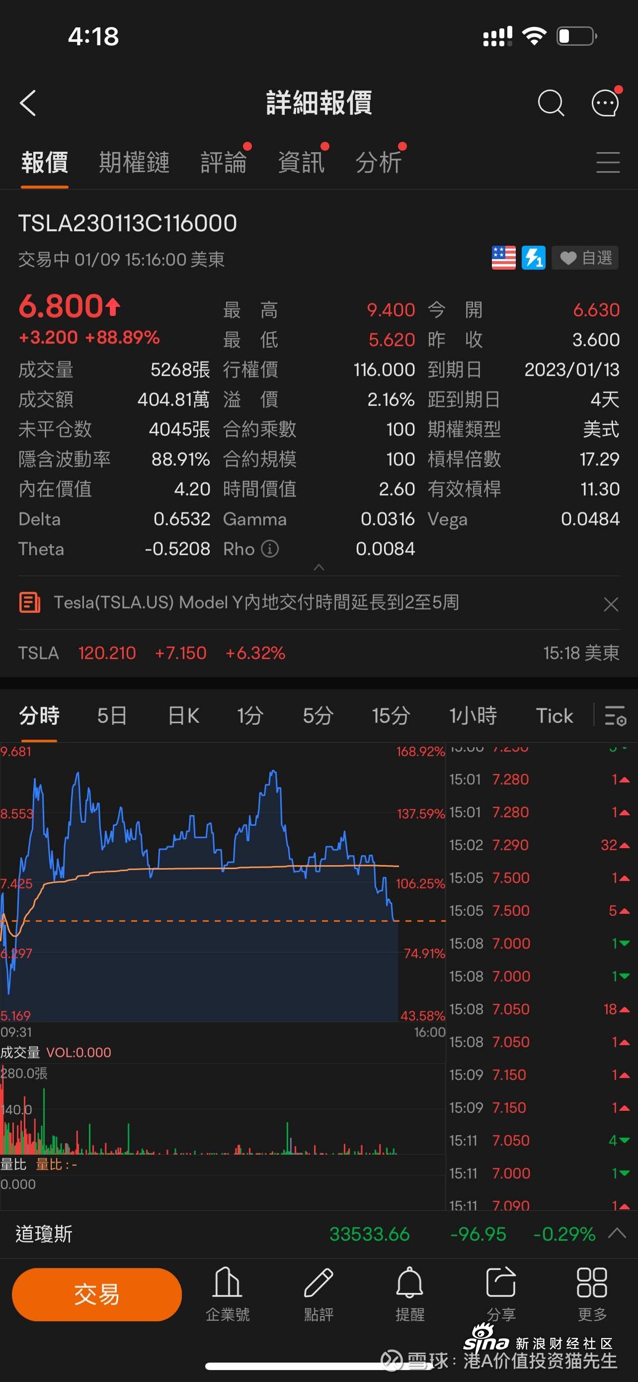Tap the blue lightning level-1 quote icon

coord(534,258)
